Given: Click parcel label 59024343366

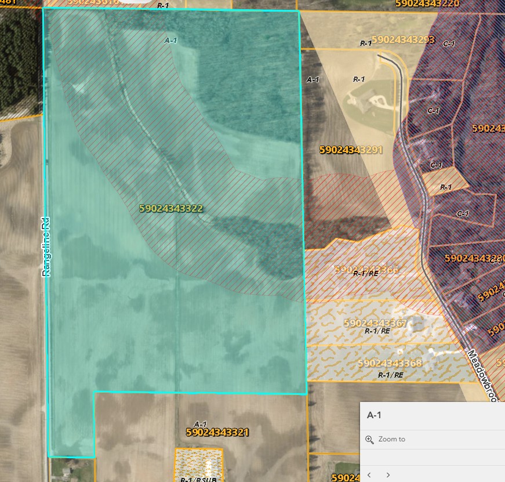Looking at the screenshot, I should point(367,269).
